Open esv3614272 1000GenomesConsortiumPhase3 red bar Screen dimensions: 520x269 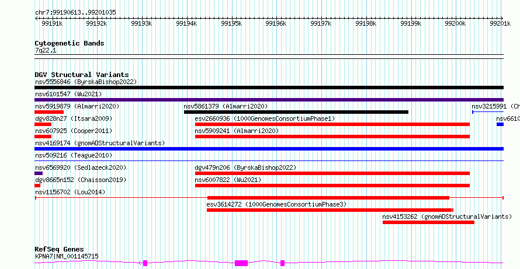tap(330, 210)
